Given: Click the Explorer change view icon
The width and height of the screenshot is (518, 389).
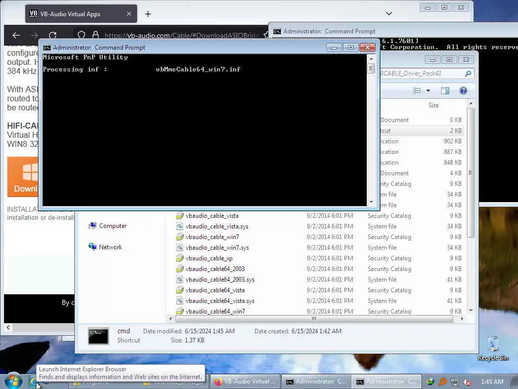Looking at the screenshot, I should [x=417, y=91].
